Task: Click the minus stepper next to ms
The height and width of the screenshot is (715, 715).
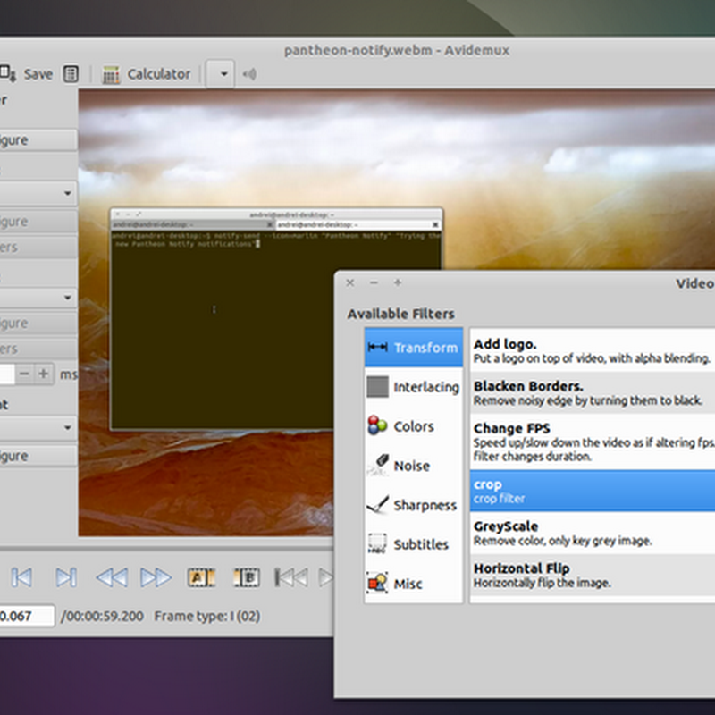Action: click(x=25, y=374)
